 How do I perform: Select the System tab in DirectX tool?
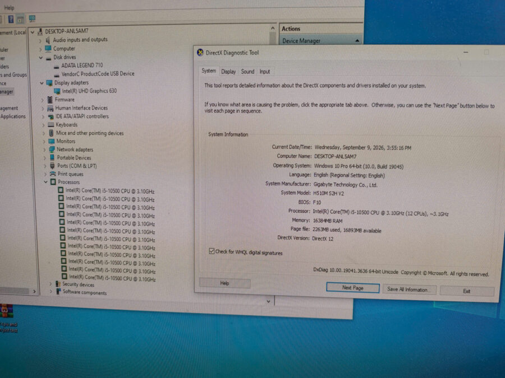click(x=209, y=71)
